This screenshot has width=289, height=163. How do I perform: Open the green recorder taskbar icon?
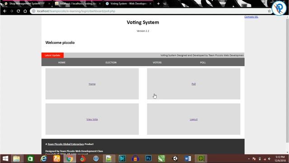coord(201,158)
